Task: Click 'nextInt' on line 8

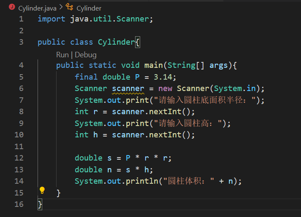Action: click(x=165, y=112)
